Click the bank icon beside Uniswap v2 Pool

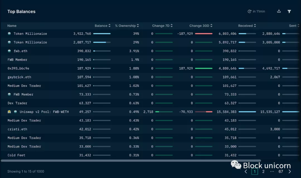(9, 112)
